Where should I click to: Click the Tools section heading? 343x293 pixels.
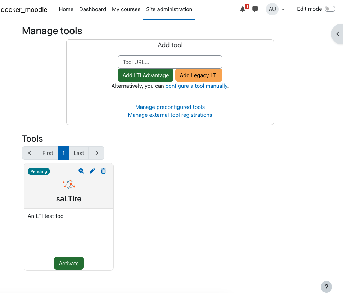[32, 139]
